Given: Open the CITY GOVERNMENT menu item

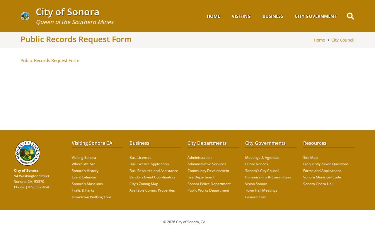Looking at the screenshot, I should click(x=316, y=16).
